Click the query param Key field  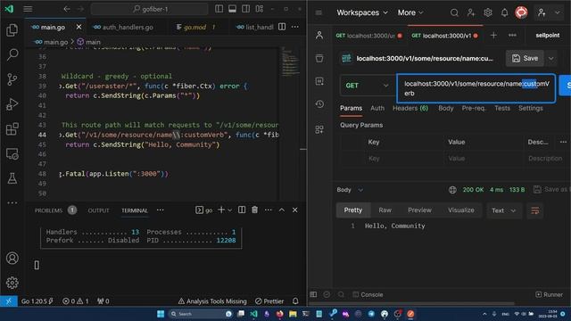click(404, 159)
